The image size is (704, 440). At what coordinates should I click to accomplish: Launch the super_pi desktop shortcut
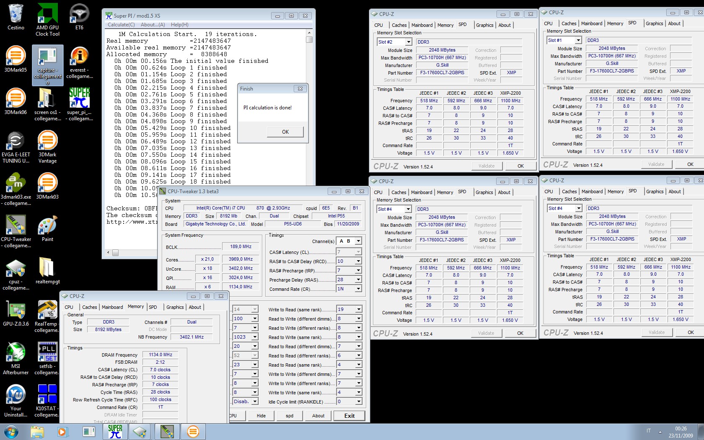pyautogui.click(x=79, y=105)
